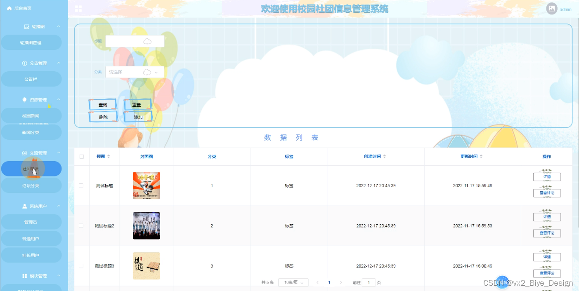The width and height of the screenshot is (579, 291).
Task: Click the admin username text
Action: (565, 9)
